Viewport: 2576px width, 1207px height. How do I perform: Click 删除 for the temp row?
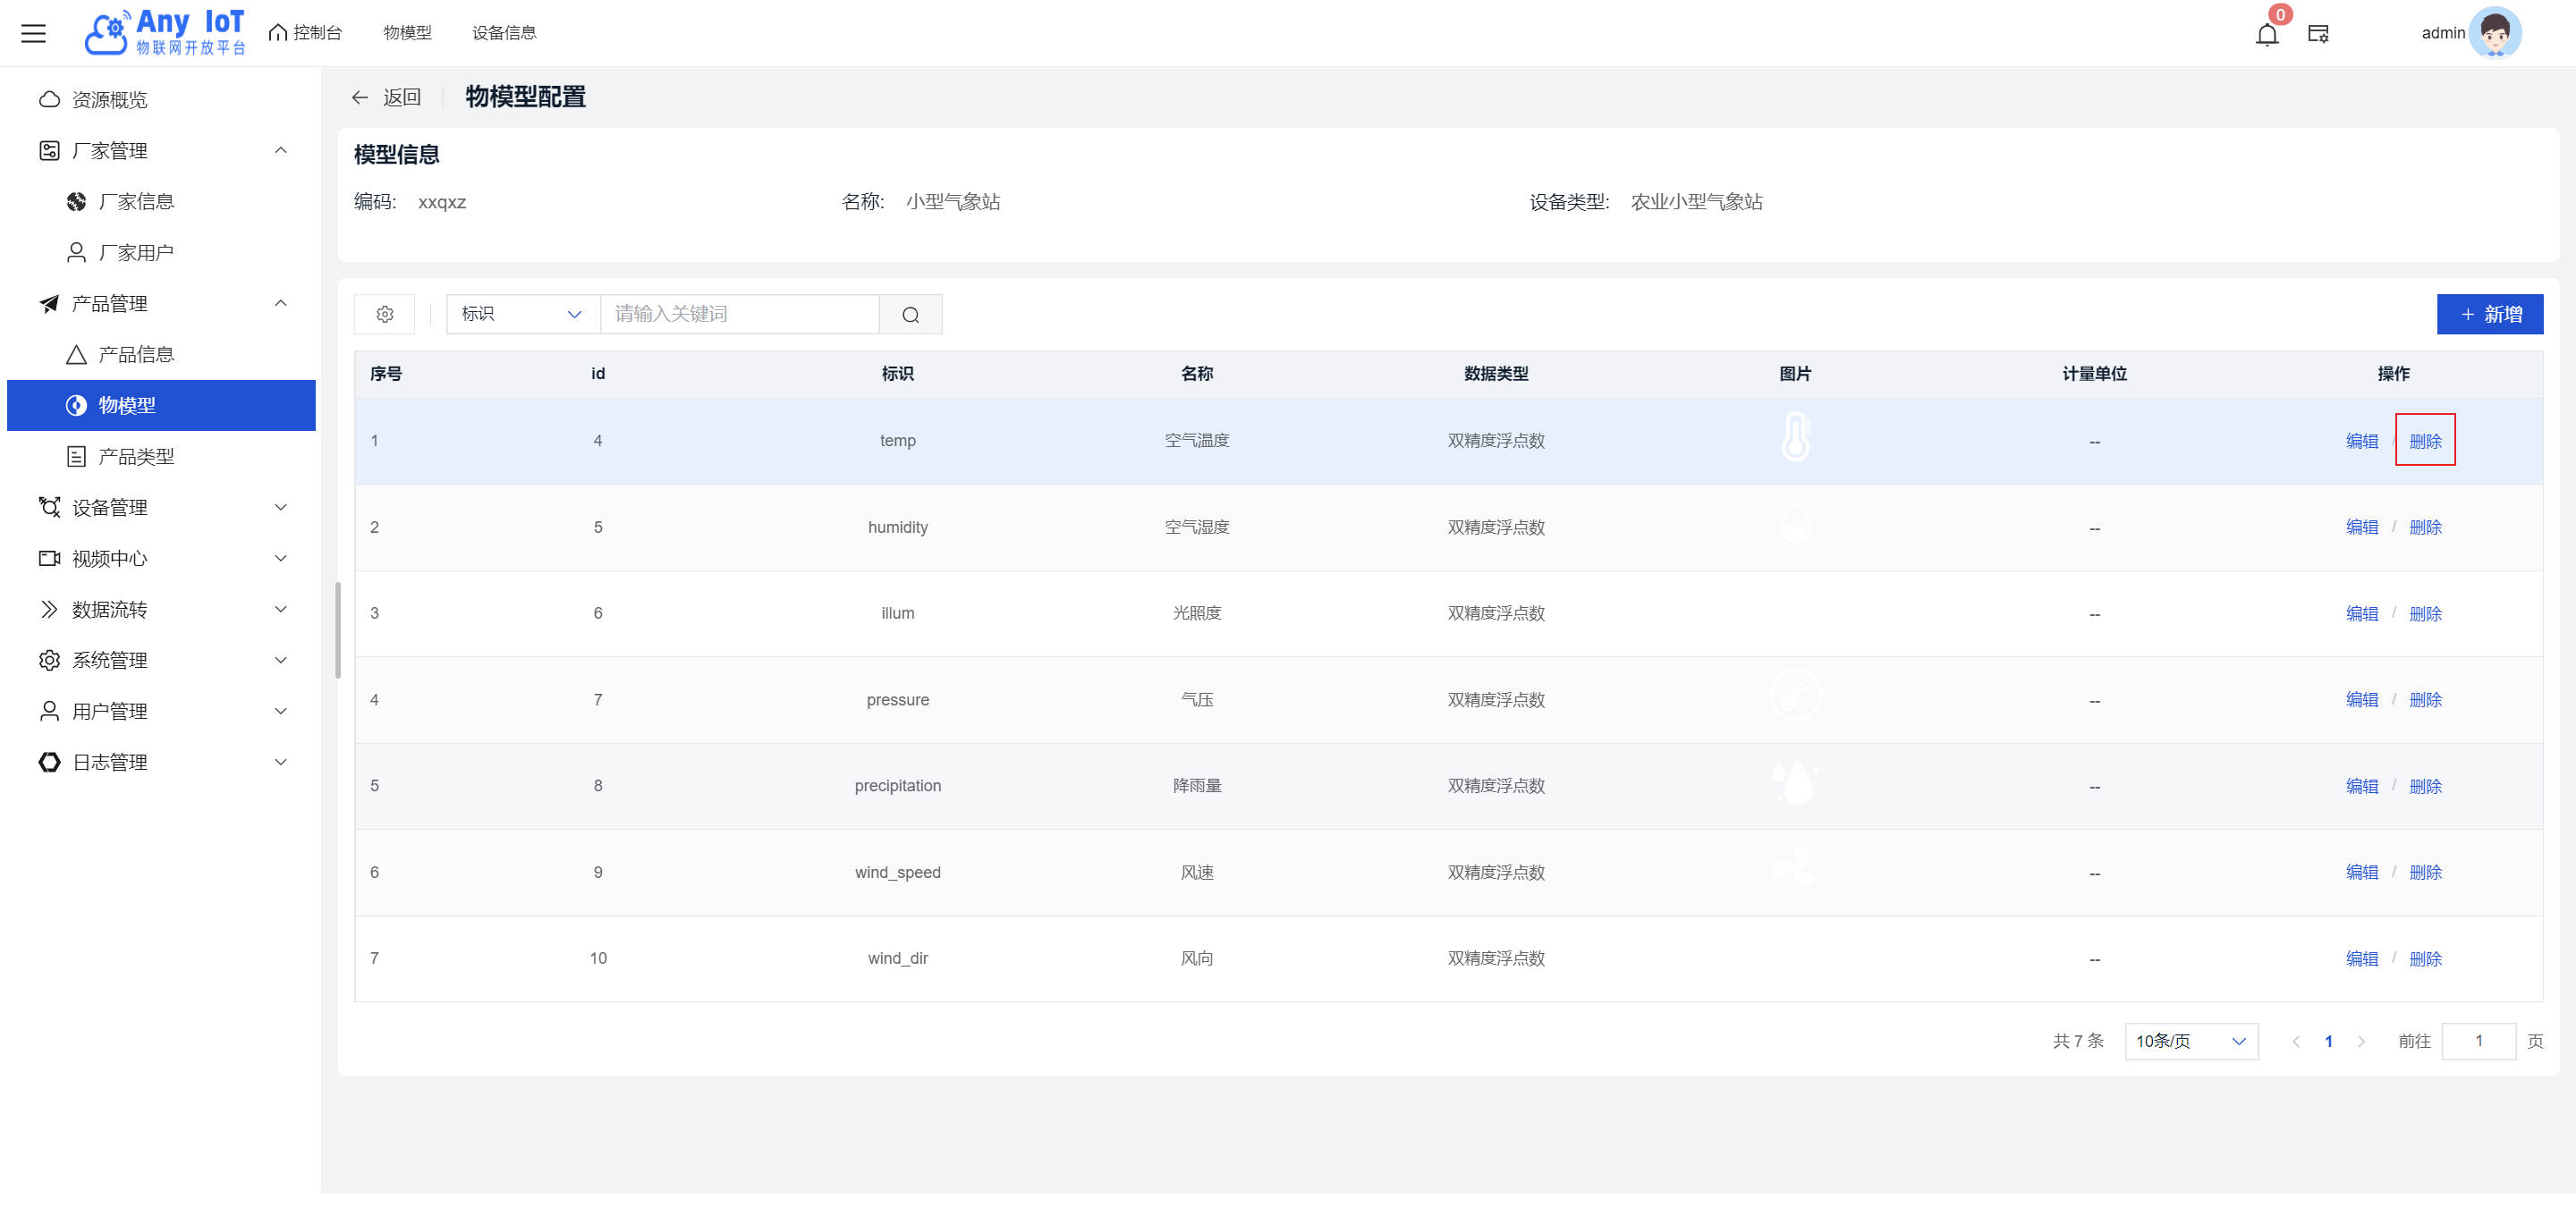tap(2425, 441)
